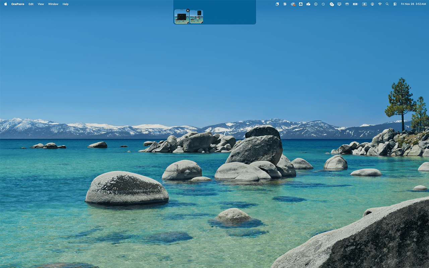Open the clipboard icon in the menu bar
Image resolution: width=429 pixels, height=268 pixels.
pyautogui.click(x=277, y=4)
